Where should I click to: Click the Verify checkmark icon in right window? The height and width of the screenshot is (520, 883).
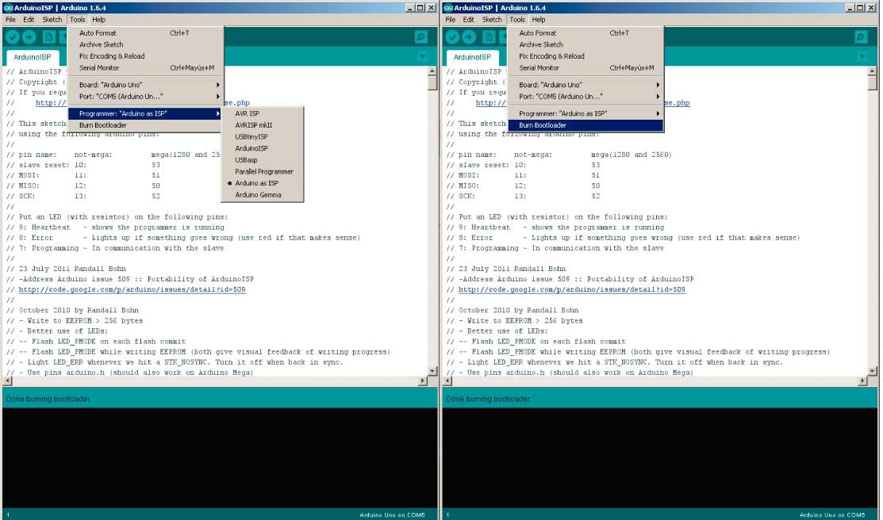coord(452,37)
